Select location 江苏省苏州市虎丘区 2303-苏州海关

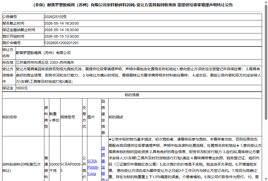(45, 62)
